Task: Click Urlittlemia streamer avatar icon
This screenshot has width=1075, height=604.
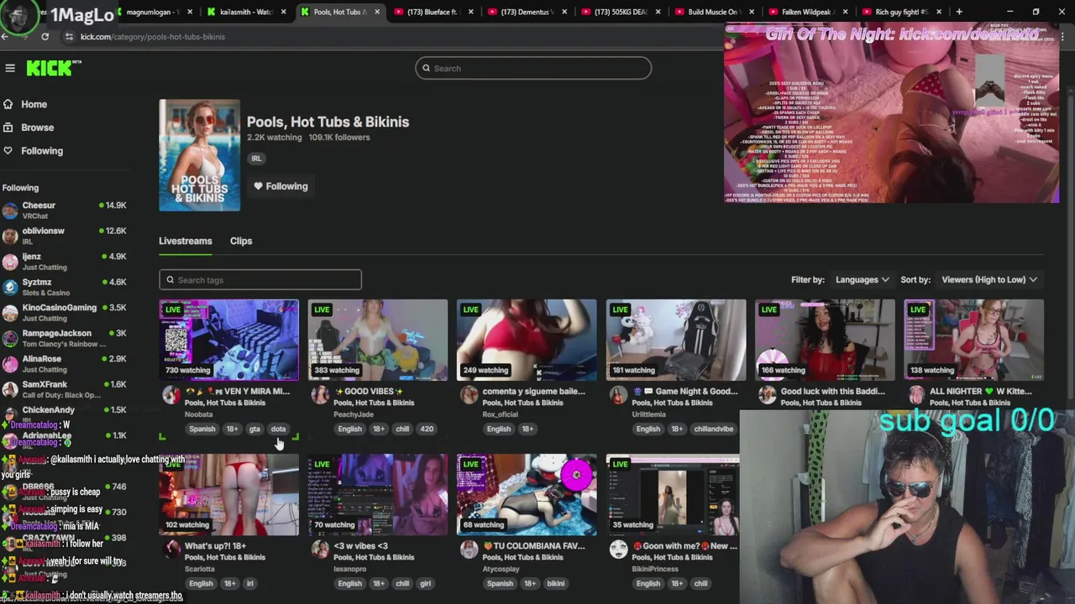Action: coord(618,395)
